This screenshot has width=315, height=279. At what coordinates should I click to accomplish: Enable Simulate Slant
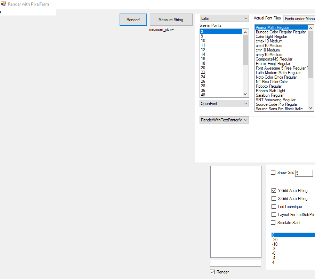273,222
